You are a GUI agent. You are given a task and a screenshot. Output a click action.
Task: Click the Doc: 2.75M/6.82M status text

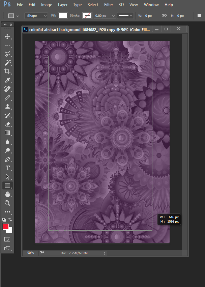pyautogui.click(x=74, y=253)
